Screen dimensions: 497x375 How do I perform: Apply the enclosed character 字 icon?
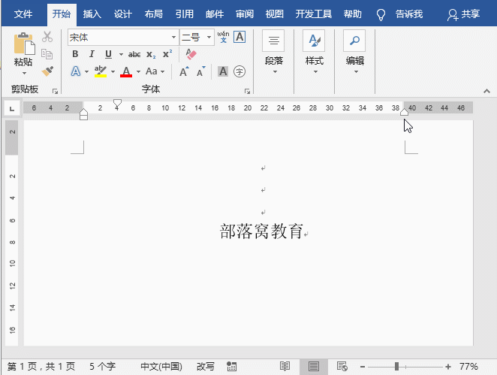tap(239, 71)
